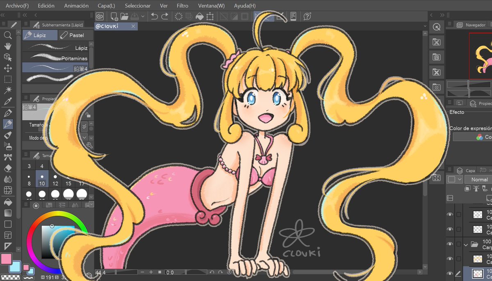Undo last action with arrow icon
The width and height of the screenshot is (492, 281).
[x=155, y=16]
